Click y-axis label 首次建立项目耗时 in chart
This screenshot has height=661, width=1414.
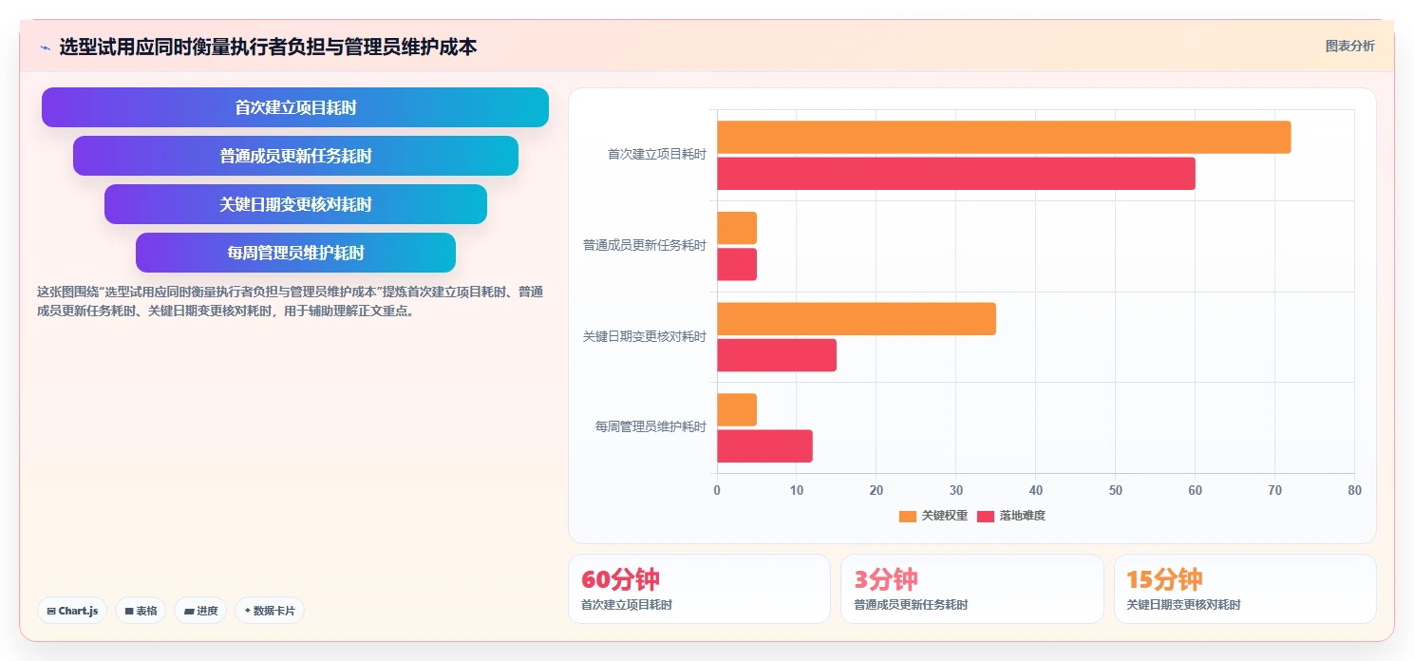(x=657, y=155)
